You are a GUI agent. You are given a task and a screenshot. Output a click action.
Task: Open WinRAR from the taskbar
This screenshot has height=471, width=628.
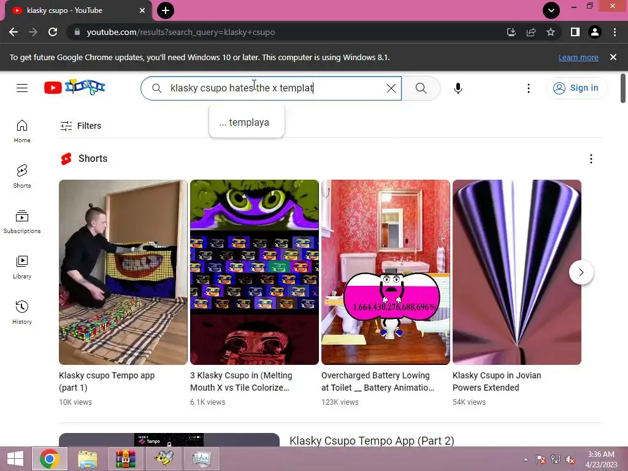click(126, 459)
